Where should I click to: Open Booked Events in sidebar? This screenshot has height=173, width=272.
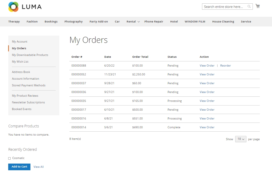[x=22, y=109]
